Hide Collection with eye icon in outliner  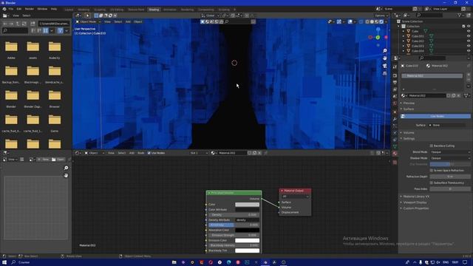[x=469, y=27]
